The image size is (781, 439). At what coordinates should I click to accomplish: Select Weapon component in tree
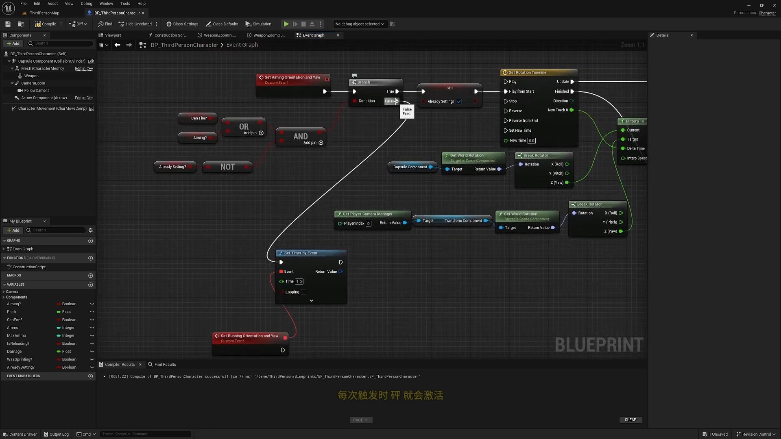coord(31,76)
